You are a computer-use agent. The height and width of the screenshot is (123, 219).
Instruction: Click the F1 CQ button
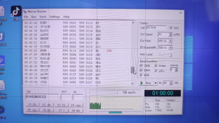[32, 105]
